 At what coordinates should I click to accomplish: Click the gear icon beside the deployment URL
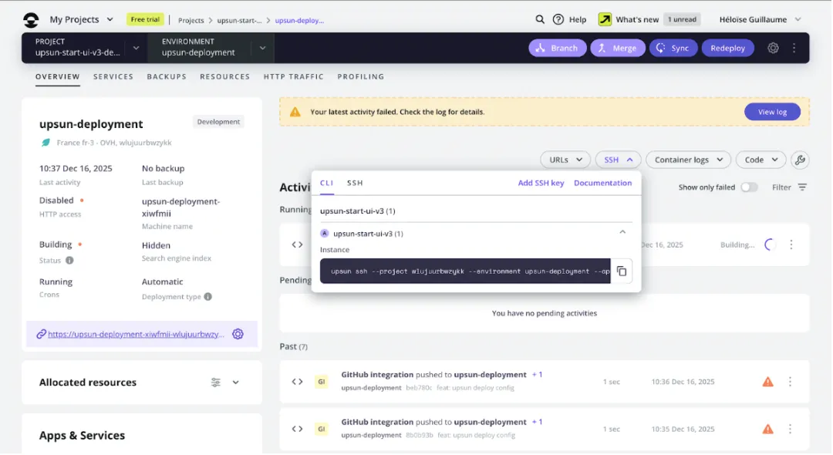point(238,333)
